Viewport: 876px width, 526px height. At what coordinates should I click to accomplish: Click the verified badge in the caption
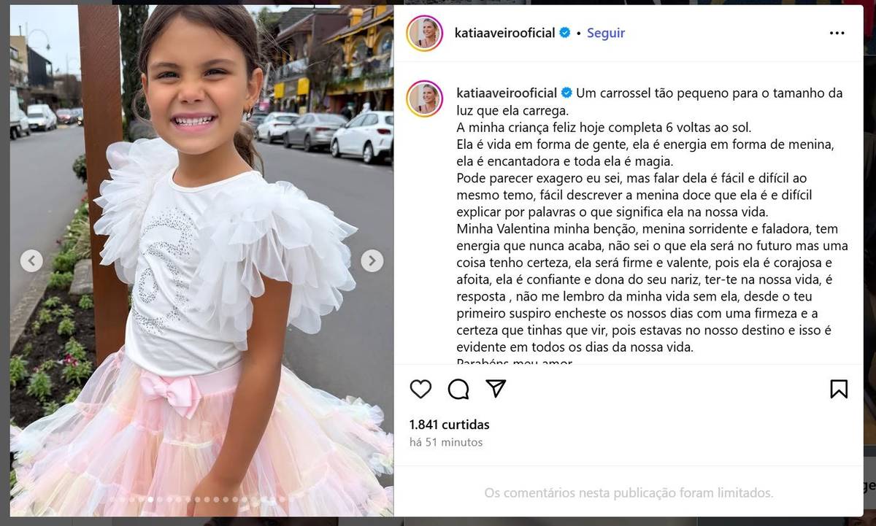[x=566, y=93]
